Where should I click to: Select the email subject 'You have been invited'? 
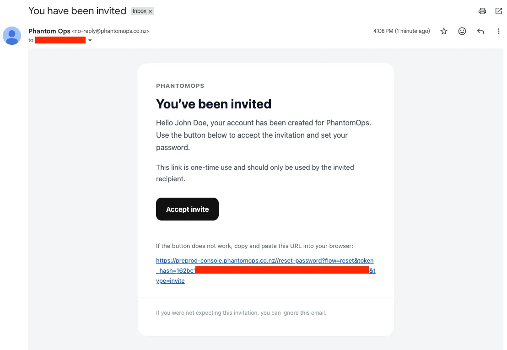(x=77, y=11)
